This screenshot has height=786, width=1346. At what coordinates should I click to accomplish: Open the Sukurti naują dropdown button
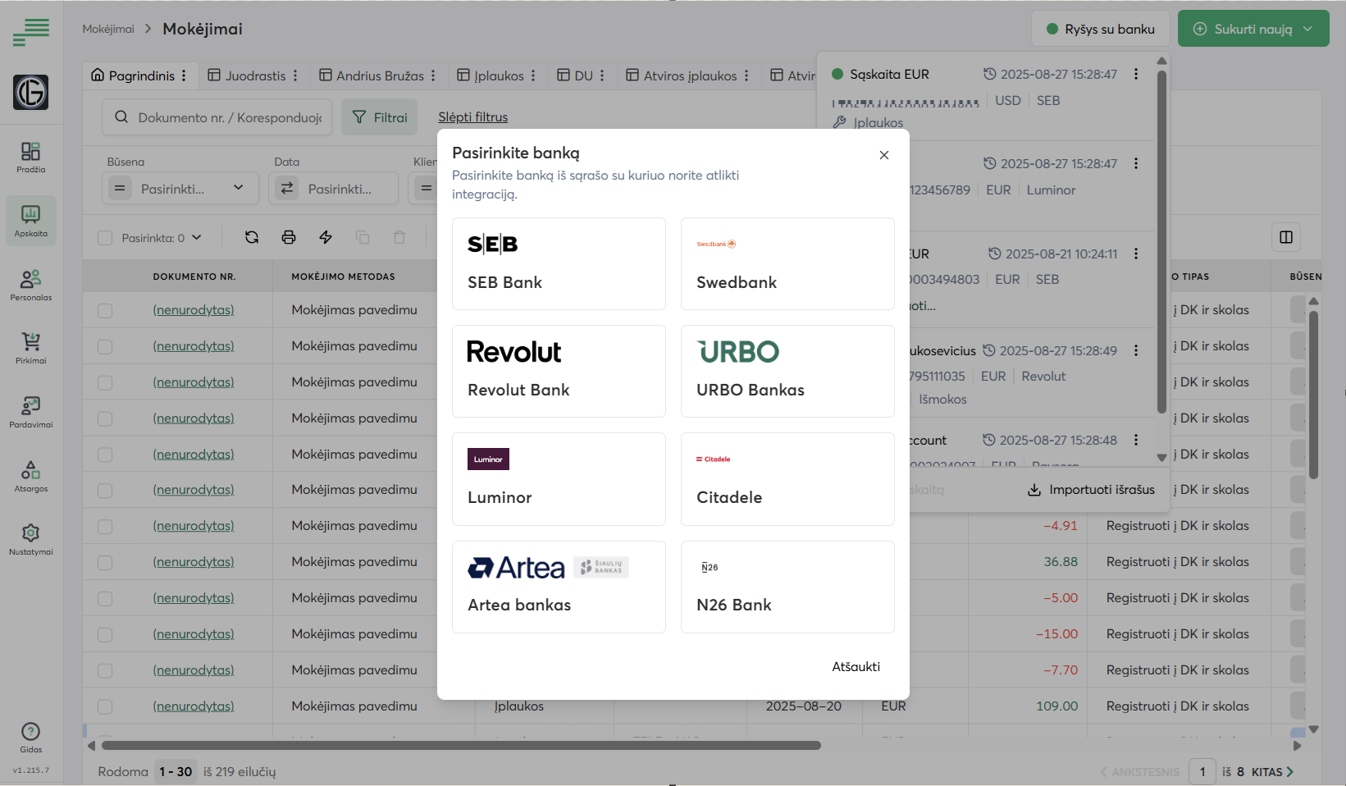coord(1252,29)
